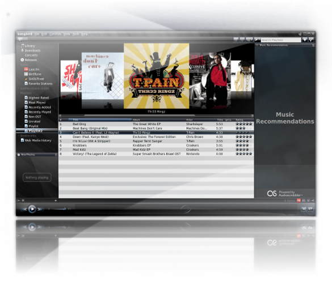
Task: Click the red Last.fm status bar icon
Action: pyautogui.click(x=299, y=200)
